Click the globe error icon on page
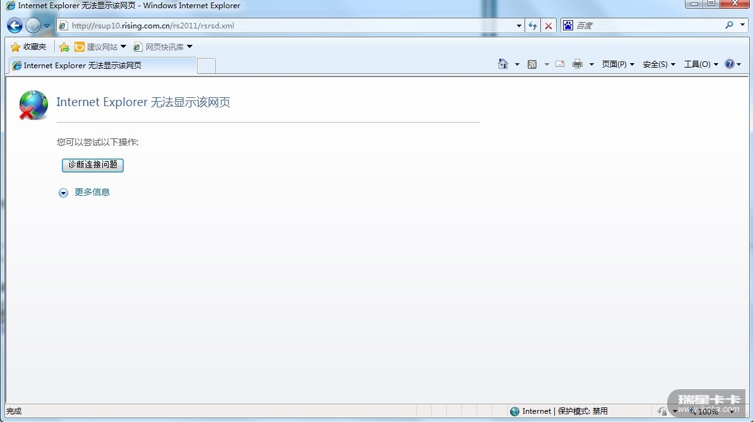753x422 pixels. coord(33,105)
